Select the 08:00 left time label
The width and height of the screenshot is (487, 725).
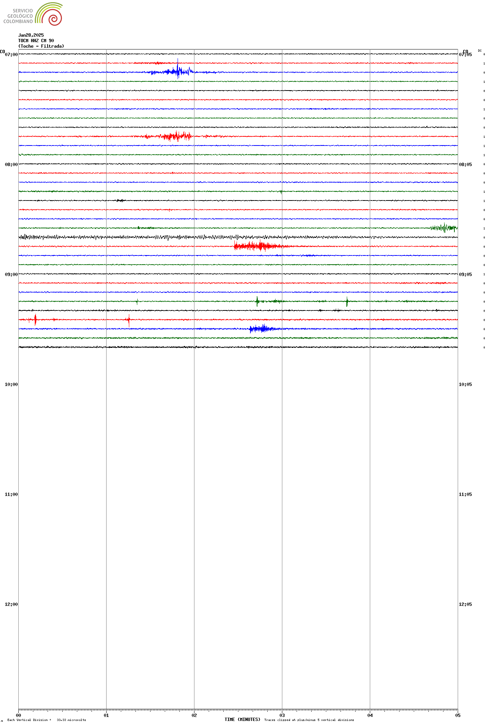11,165
